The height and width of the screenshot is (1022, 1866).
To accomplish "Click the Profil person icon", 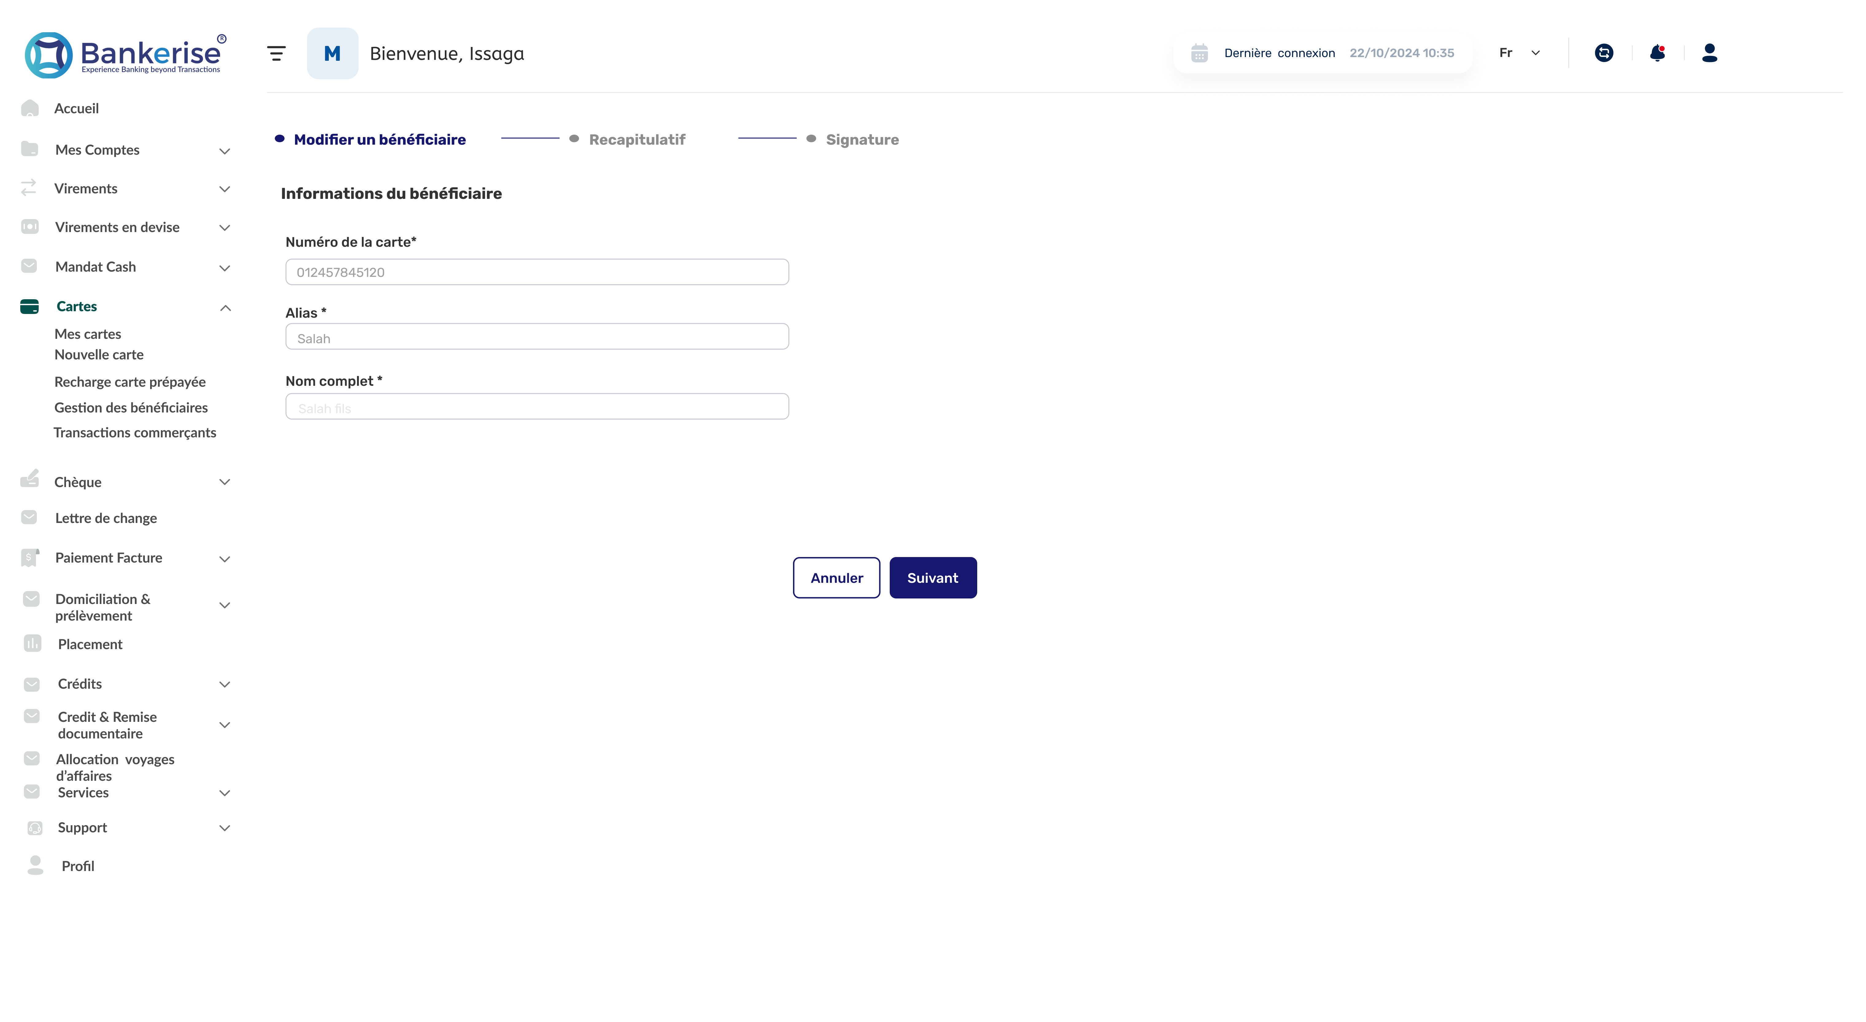I will coord(36,865).
